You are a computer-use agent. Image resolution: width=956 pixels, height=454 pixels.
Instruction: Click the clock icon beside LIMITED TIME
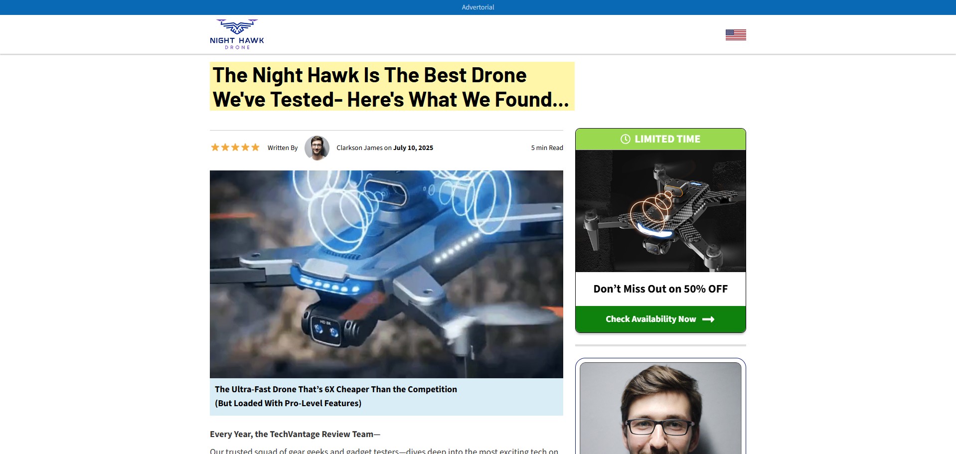click(x=625, y=139)
